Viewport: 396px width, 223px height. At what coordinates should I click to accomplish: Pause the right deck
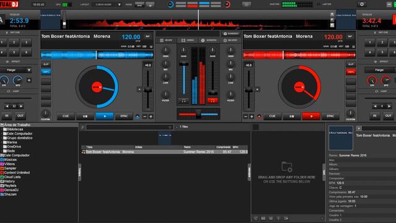click(291, 116)
